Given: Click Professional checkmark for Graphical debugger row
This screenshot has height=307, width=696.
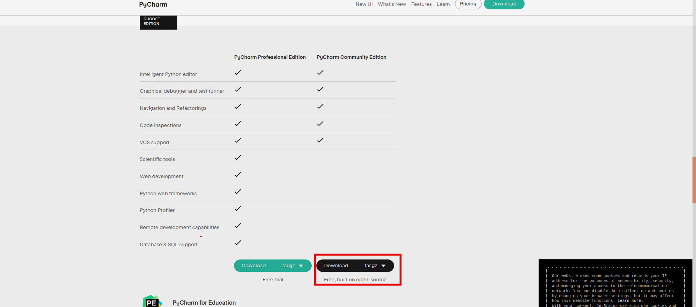Looking at the screenshot, I should (x=238, y=89).
